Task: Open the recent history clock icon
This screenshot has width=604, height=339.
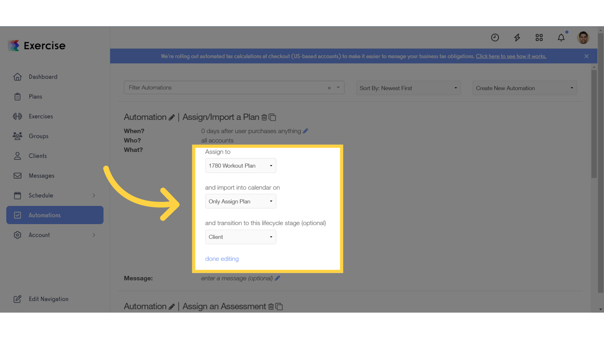Action: [495, 38]
